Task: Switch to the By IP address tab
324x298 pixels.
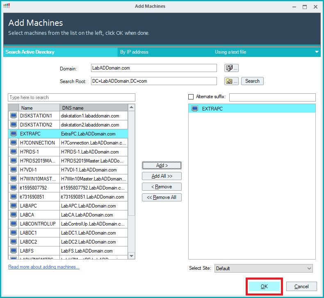Action: pyautogui.click(x=134, y=52)
